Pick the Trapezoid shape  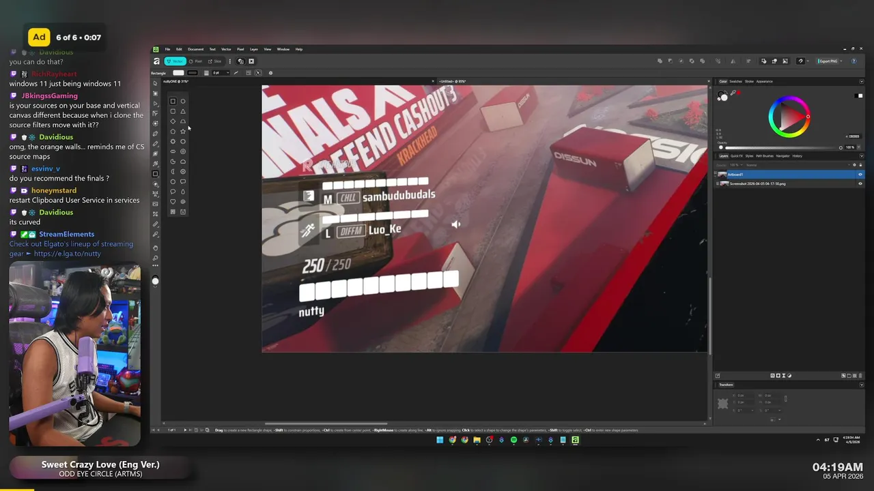pyautogui.click(x=183, y=121)
